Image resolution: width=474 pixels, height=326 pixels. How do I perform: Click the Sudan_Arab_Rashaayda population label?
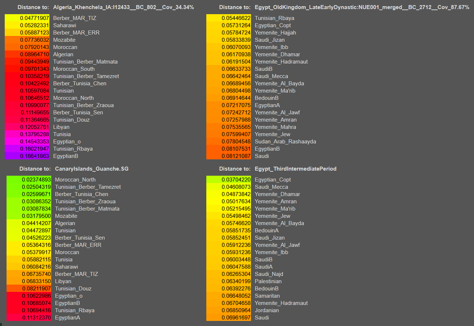click(285, 142)
